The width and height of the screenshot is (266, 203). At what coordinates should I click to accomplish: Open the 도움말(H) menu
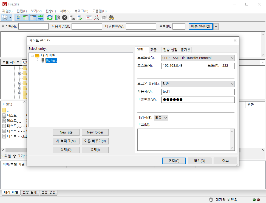point(99,11)
